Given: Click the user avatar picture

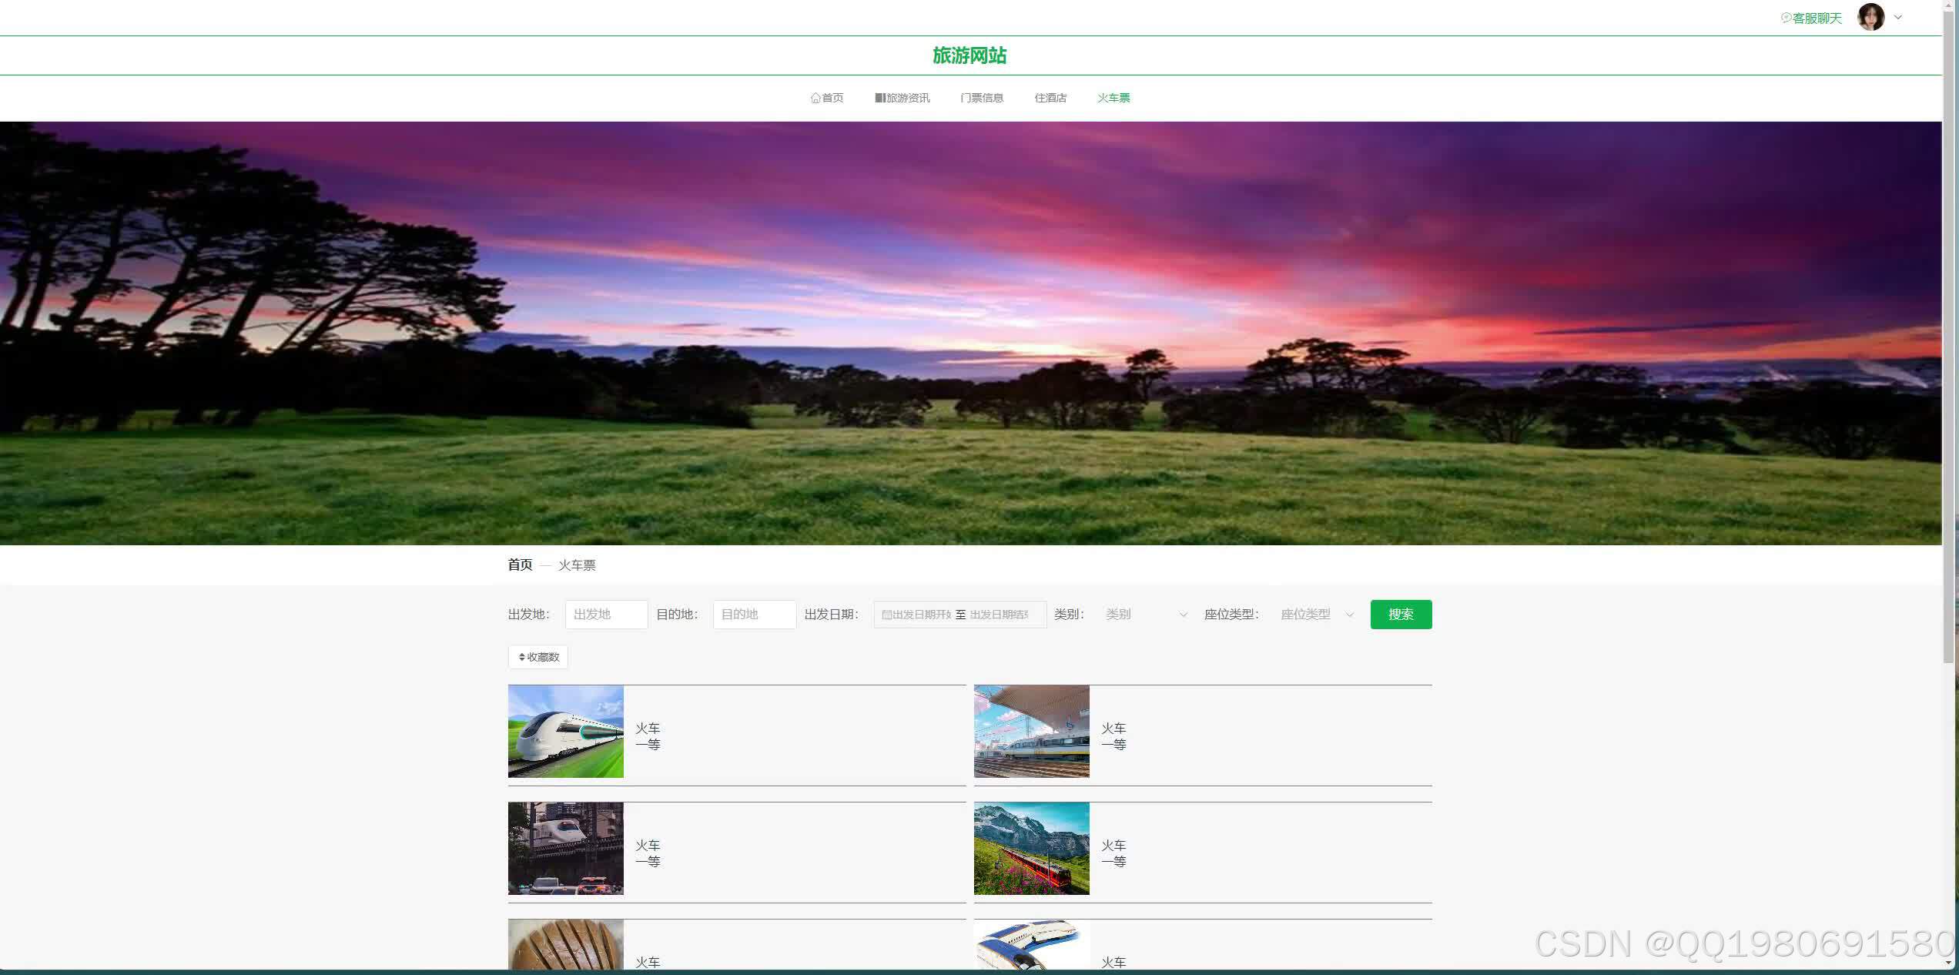Looking at the screenshot, I should click(1870, 17).
